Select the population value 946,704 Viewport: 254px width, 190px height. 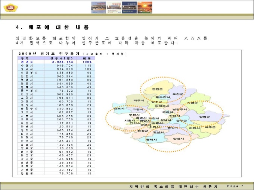point(65,66)
